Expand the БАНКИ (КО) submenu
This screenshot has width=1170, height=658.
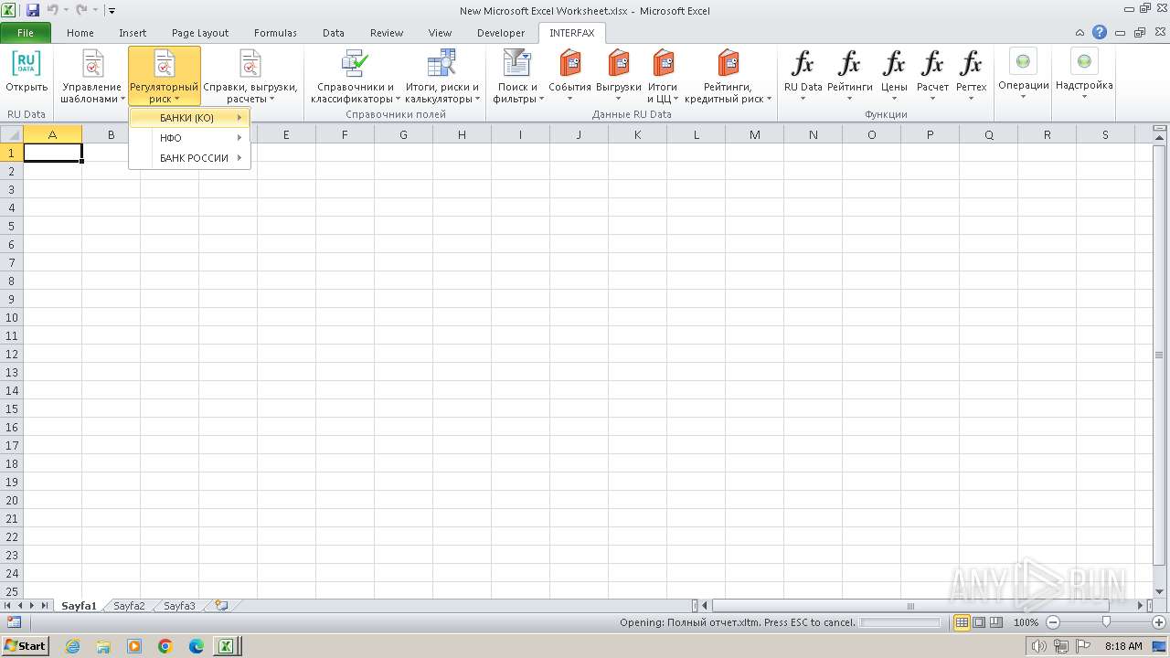tap(190, 118)
